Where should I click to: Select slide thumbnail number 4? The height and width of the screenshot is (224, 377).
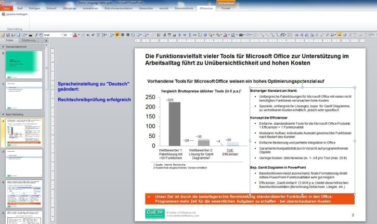(x=24, y=194)
